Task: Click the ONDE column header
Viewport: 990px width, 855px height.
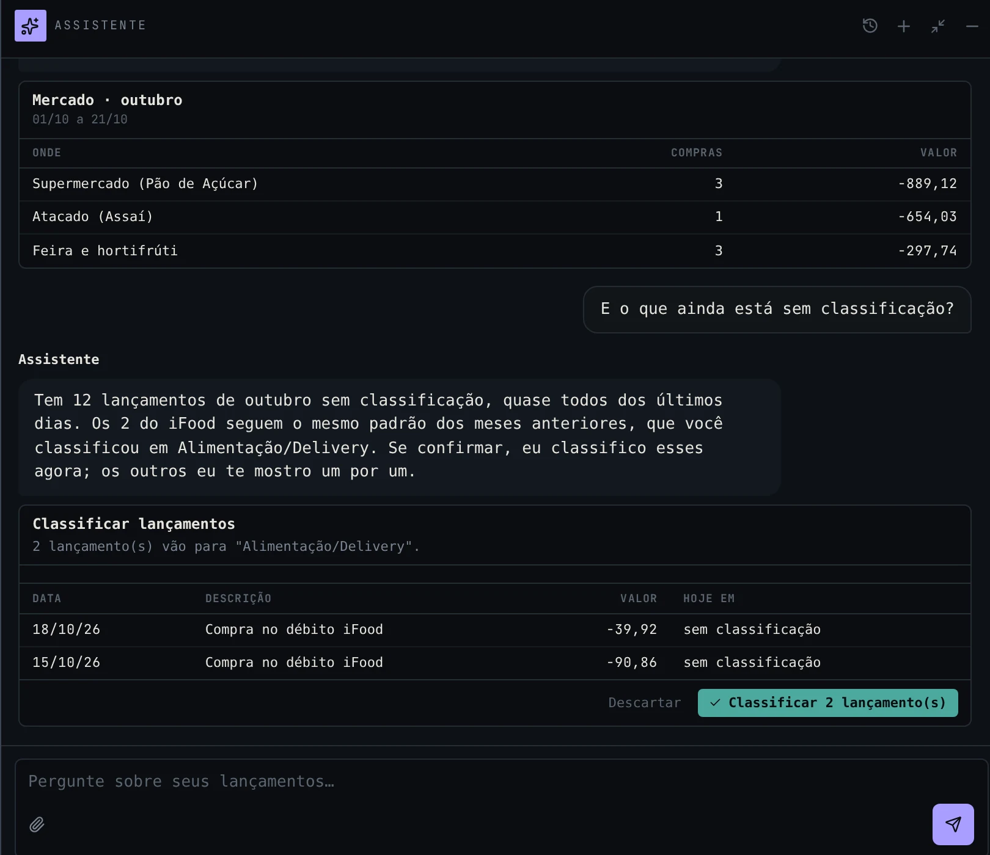Action: pyautogui.click(x=47, y=153)
